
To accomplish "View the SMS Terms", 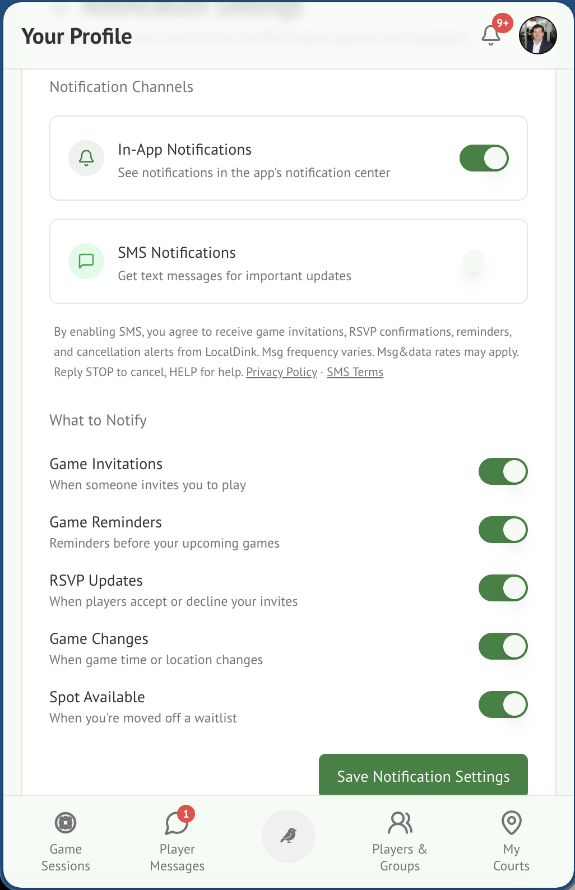I will pyautogui.click(x=355, y=372).
